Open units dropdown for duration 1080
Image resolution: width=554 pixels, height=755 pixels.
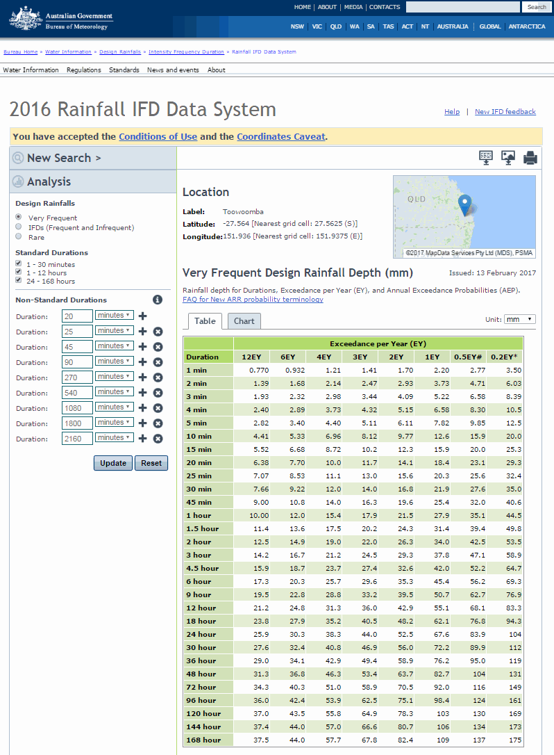click(114, 407)
